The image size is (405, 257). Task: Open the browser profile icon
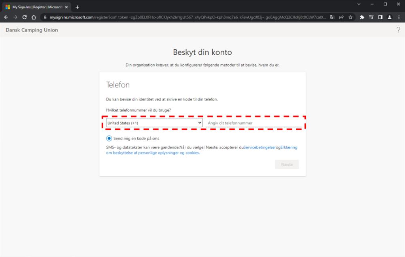(x=390, y=17)
